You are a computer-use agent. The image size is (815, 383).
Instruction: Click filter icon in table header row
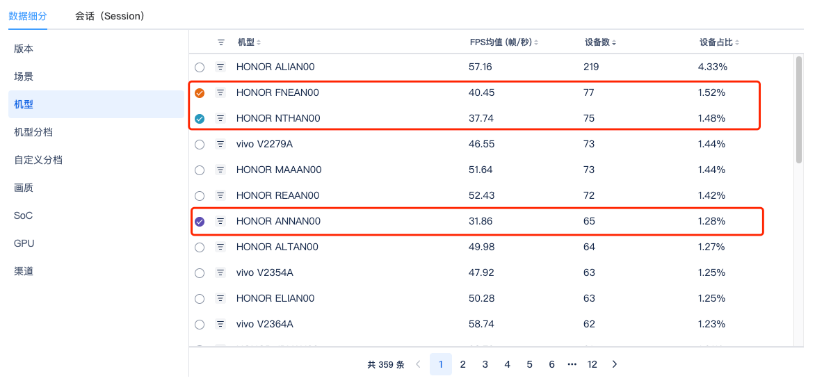221,42
